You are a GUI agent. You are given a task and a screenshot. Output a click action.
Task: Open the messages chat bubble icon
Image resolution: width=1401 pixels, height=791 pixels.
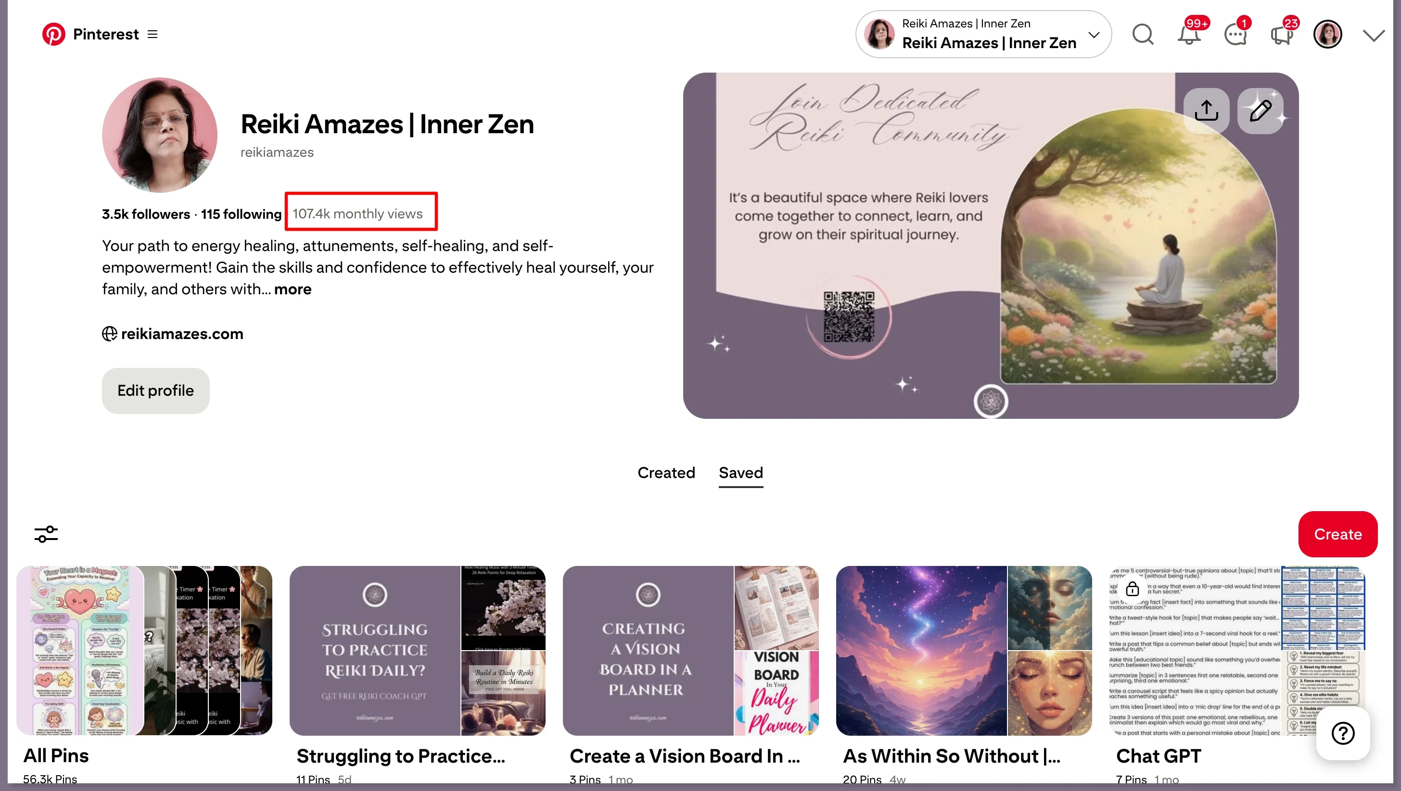[1235, 34]
